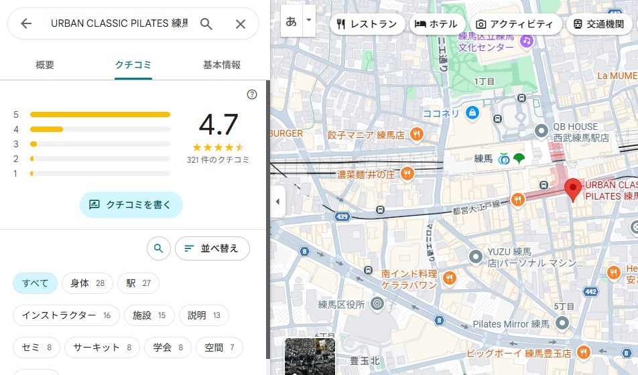
Task: Click the ココネリ shopping marker on map
Action: pyautogui.click(x=472, y=112)
